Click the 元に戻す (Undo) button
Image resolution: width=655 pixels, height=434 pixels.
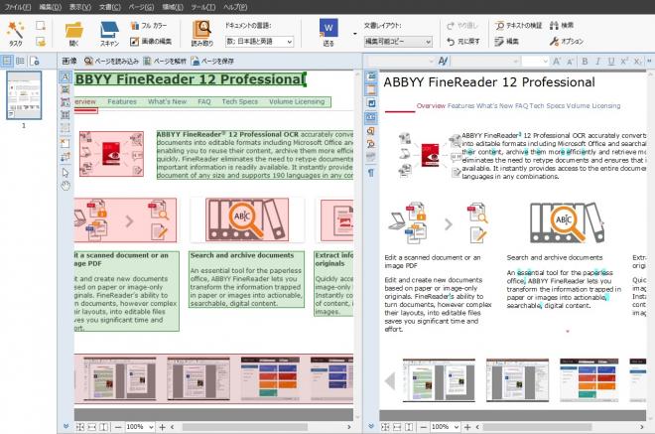click(x=463, y=42)
